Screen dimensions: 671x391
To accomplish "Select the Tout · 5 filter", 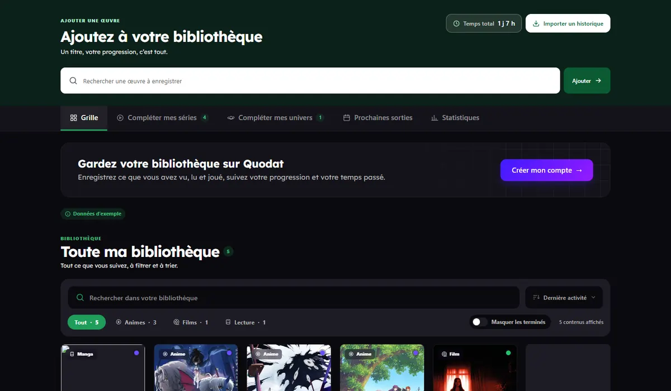I will click(x=87, y=322).
